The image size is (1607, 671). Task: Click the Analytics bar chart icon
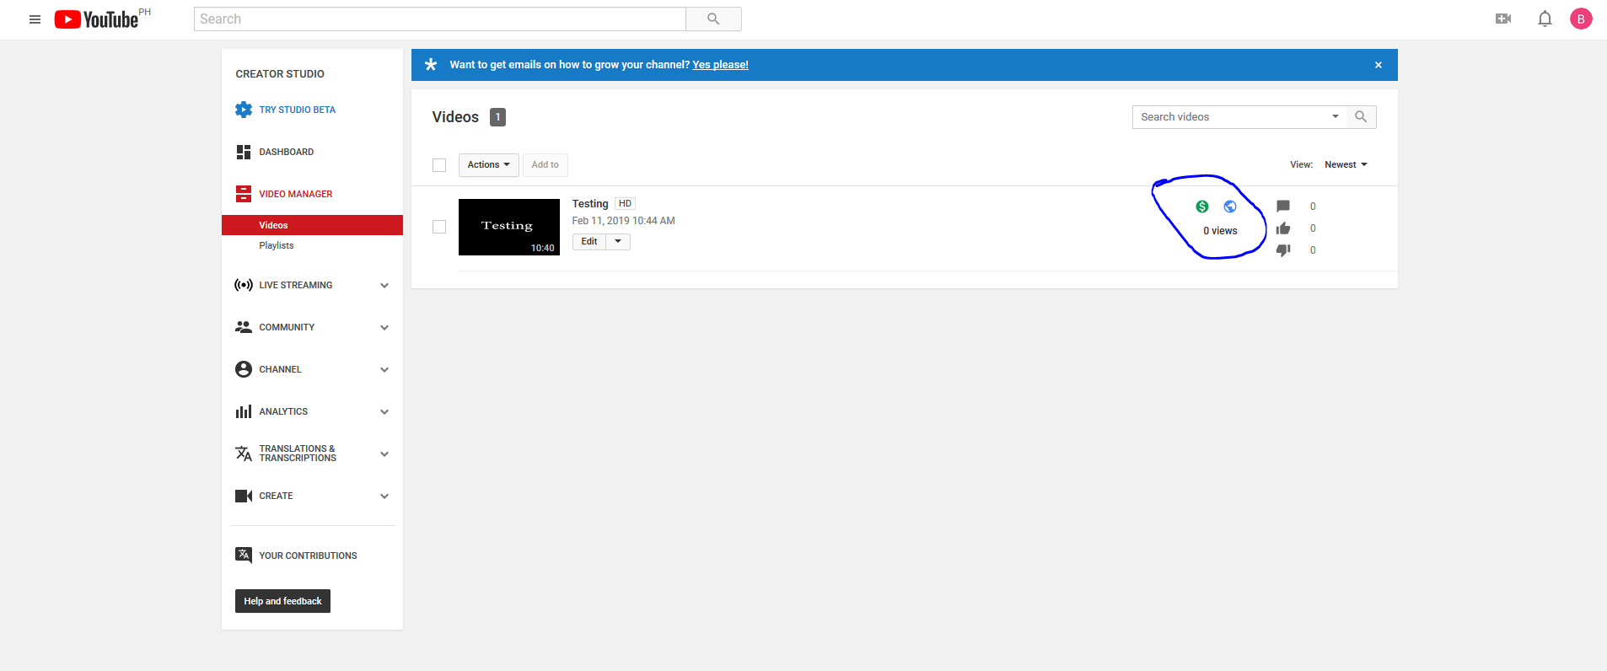pyautogui.click(x=244, y=411)
